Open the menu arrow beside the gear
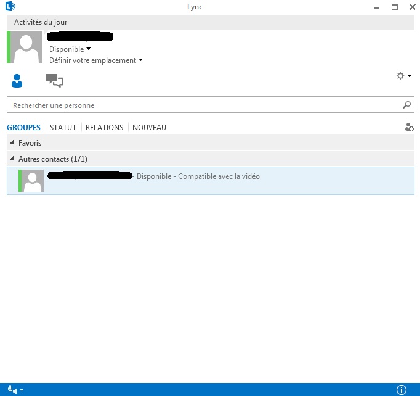The image size is (420, 396). [x=409, y=76]
